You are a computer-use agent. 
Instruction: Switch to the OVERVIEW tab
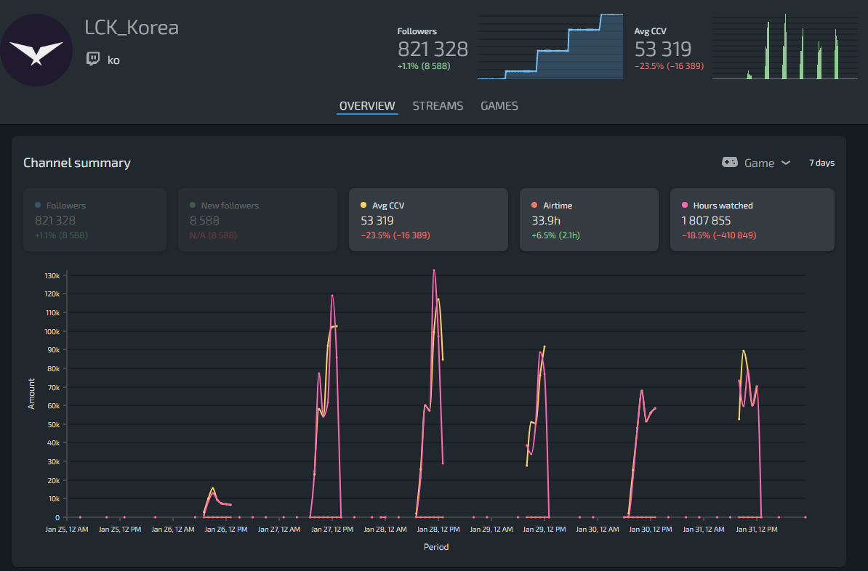367,105
